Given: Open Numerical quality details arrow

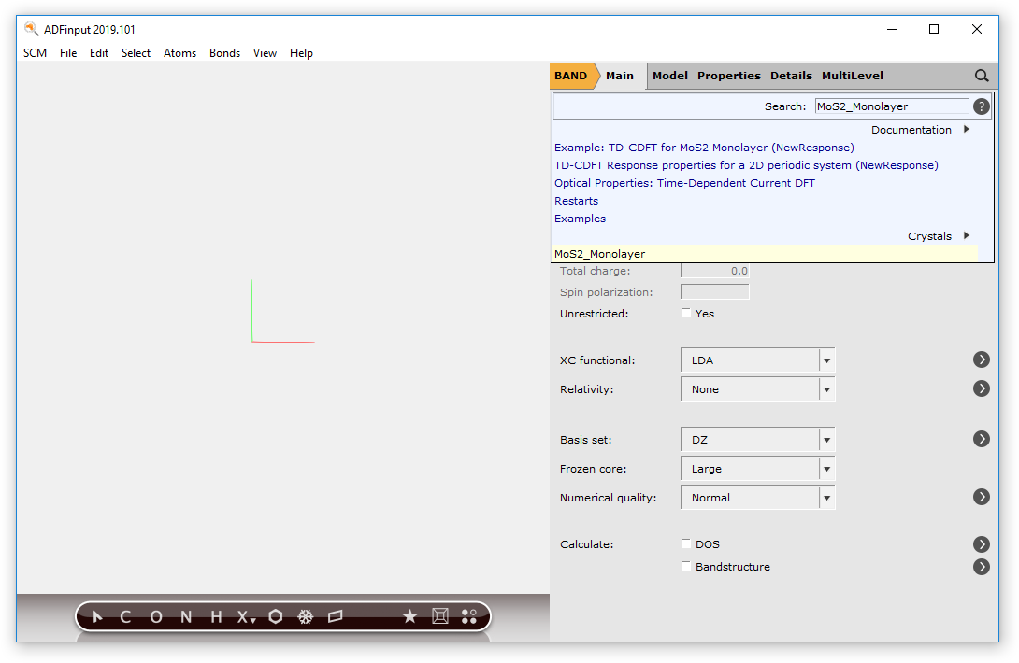Looking at the screenshot, I should point(982,497).
